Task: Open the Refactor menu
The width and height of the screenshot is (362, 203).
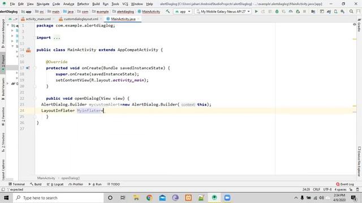Action: pyautogui.click(x=83, y=4)
